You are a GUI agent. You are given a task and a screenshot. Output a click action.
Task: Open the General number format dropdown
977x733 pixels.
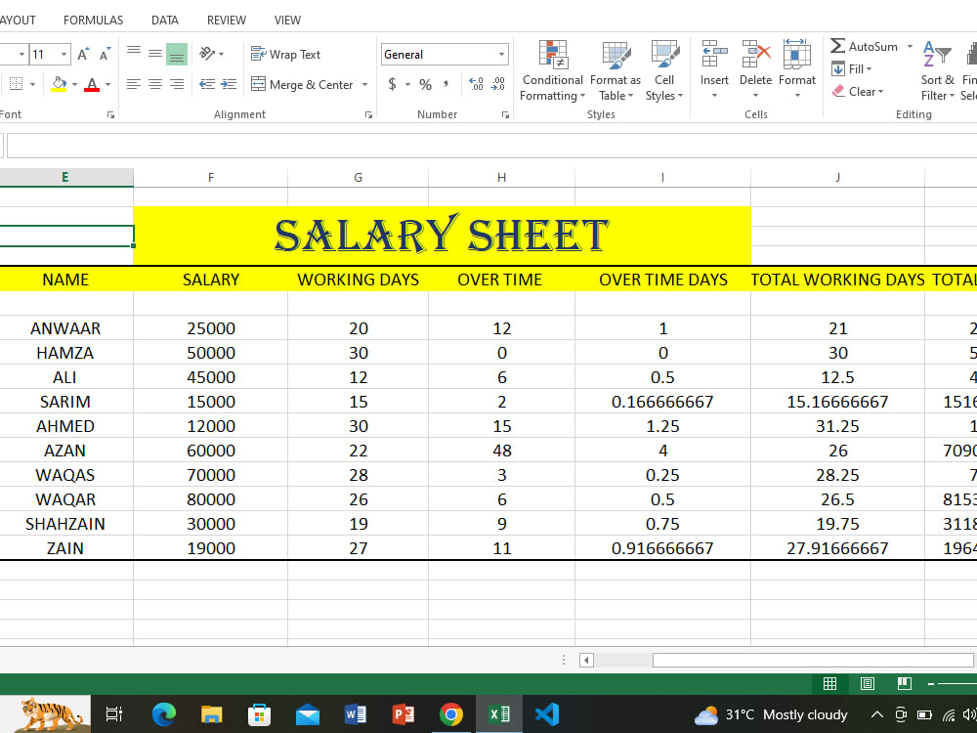pyautogui.click(x=501, y=54)
